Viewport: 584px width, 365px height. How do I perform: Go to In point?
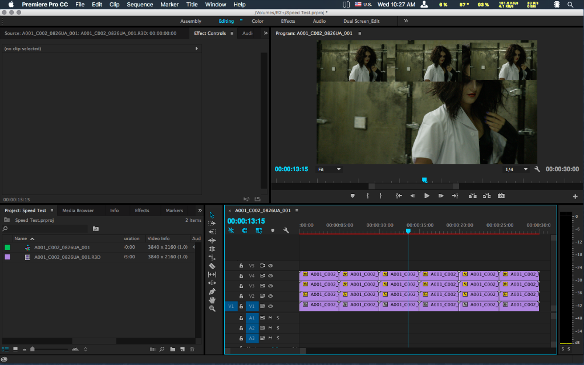click(x=399, y=196)
